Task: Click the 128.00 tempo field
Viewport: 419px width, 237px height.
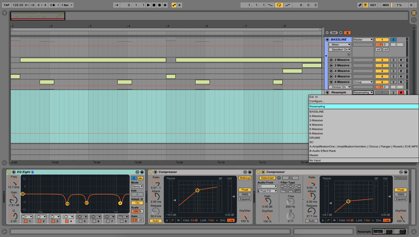Action: click(18, 5)
